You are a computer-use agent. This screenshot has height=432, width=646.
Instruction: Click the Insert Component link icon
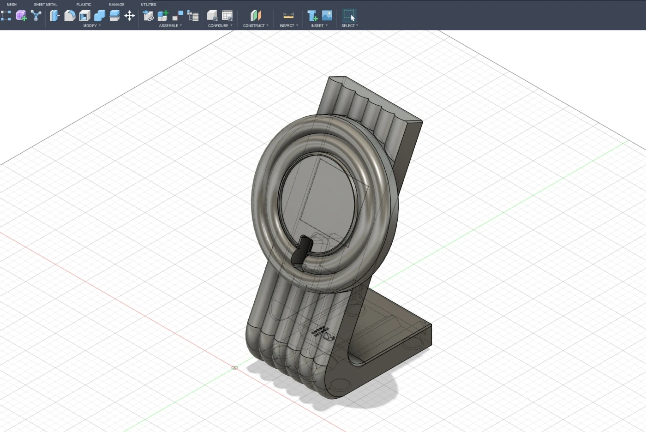tap(148, 16)
